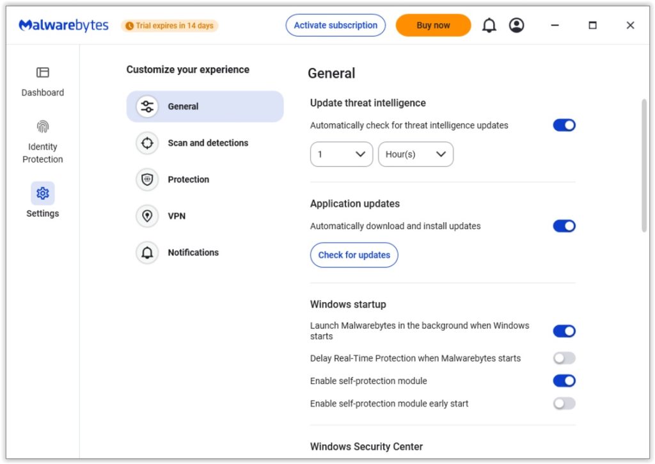Click the Scan and detections crosshair icon
Image resolution: width=655 pixels, height=464 pixels.
click(147, 143)
